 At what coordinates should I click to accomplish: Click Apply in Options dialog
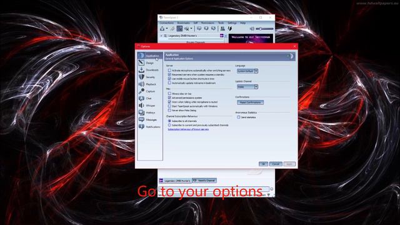tap(289, 164)
